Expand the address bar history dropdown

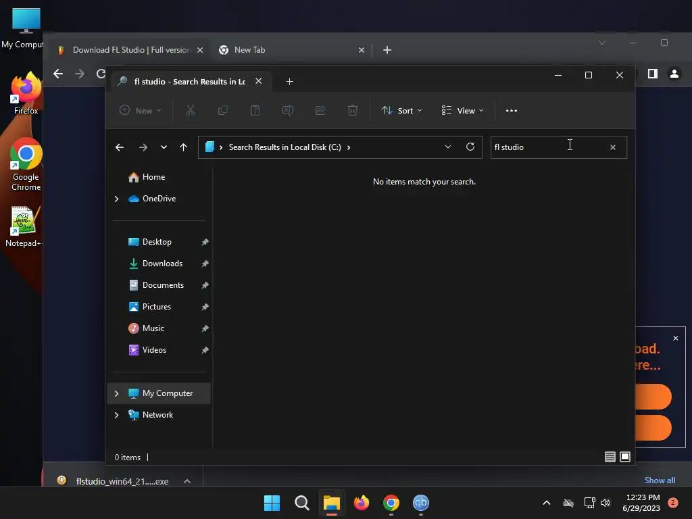(448, 147)
